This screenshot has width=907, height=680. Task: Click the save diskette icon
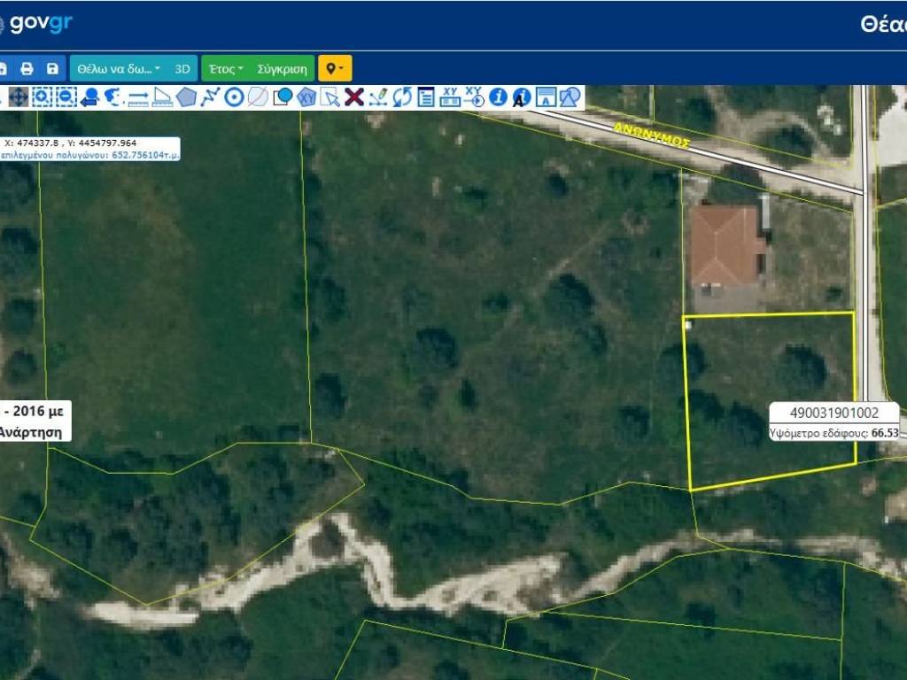click(x=52, y=68)
